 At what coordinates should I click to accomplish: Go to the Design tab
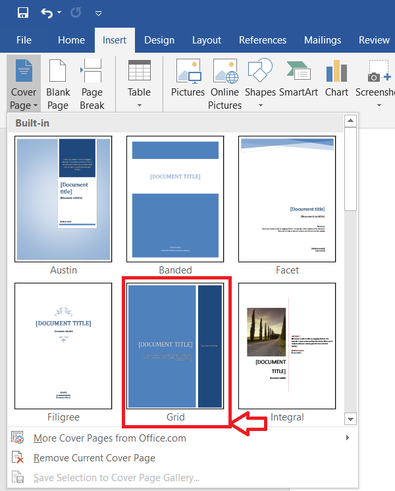159,40
